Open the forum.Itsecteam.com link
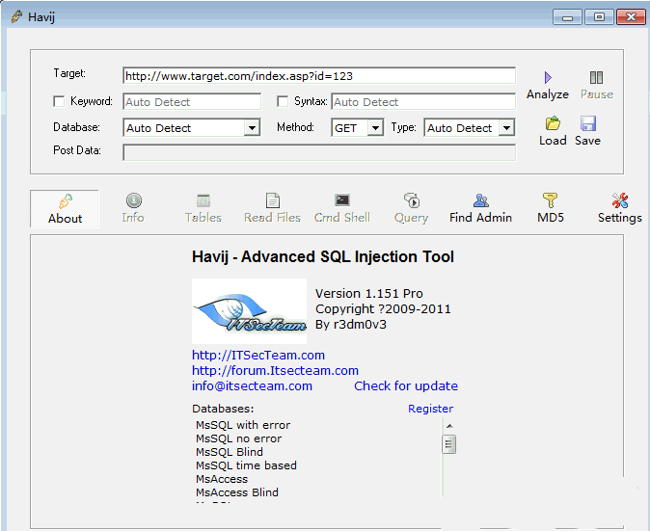Screen dimensions: 650x531 coord(275,371)
